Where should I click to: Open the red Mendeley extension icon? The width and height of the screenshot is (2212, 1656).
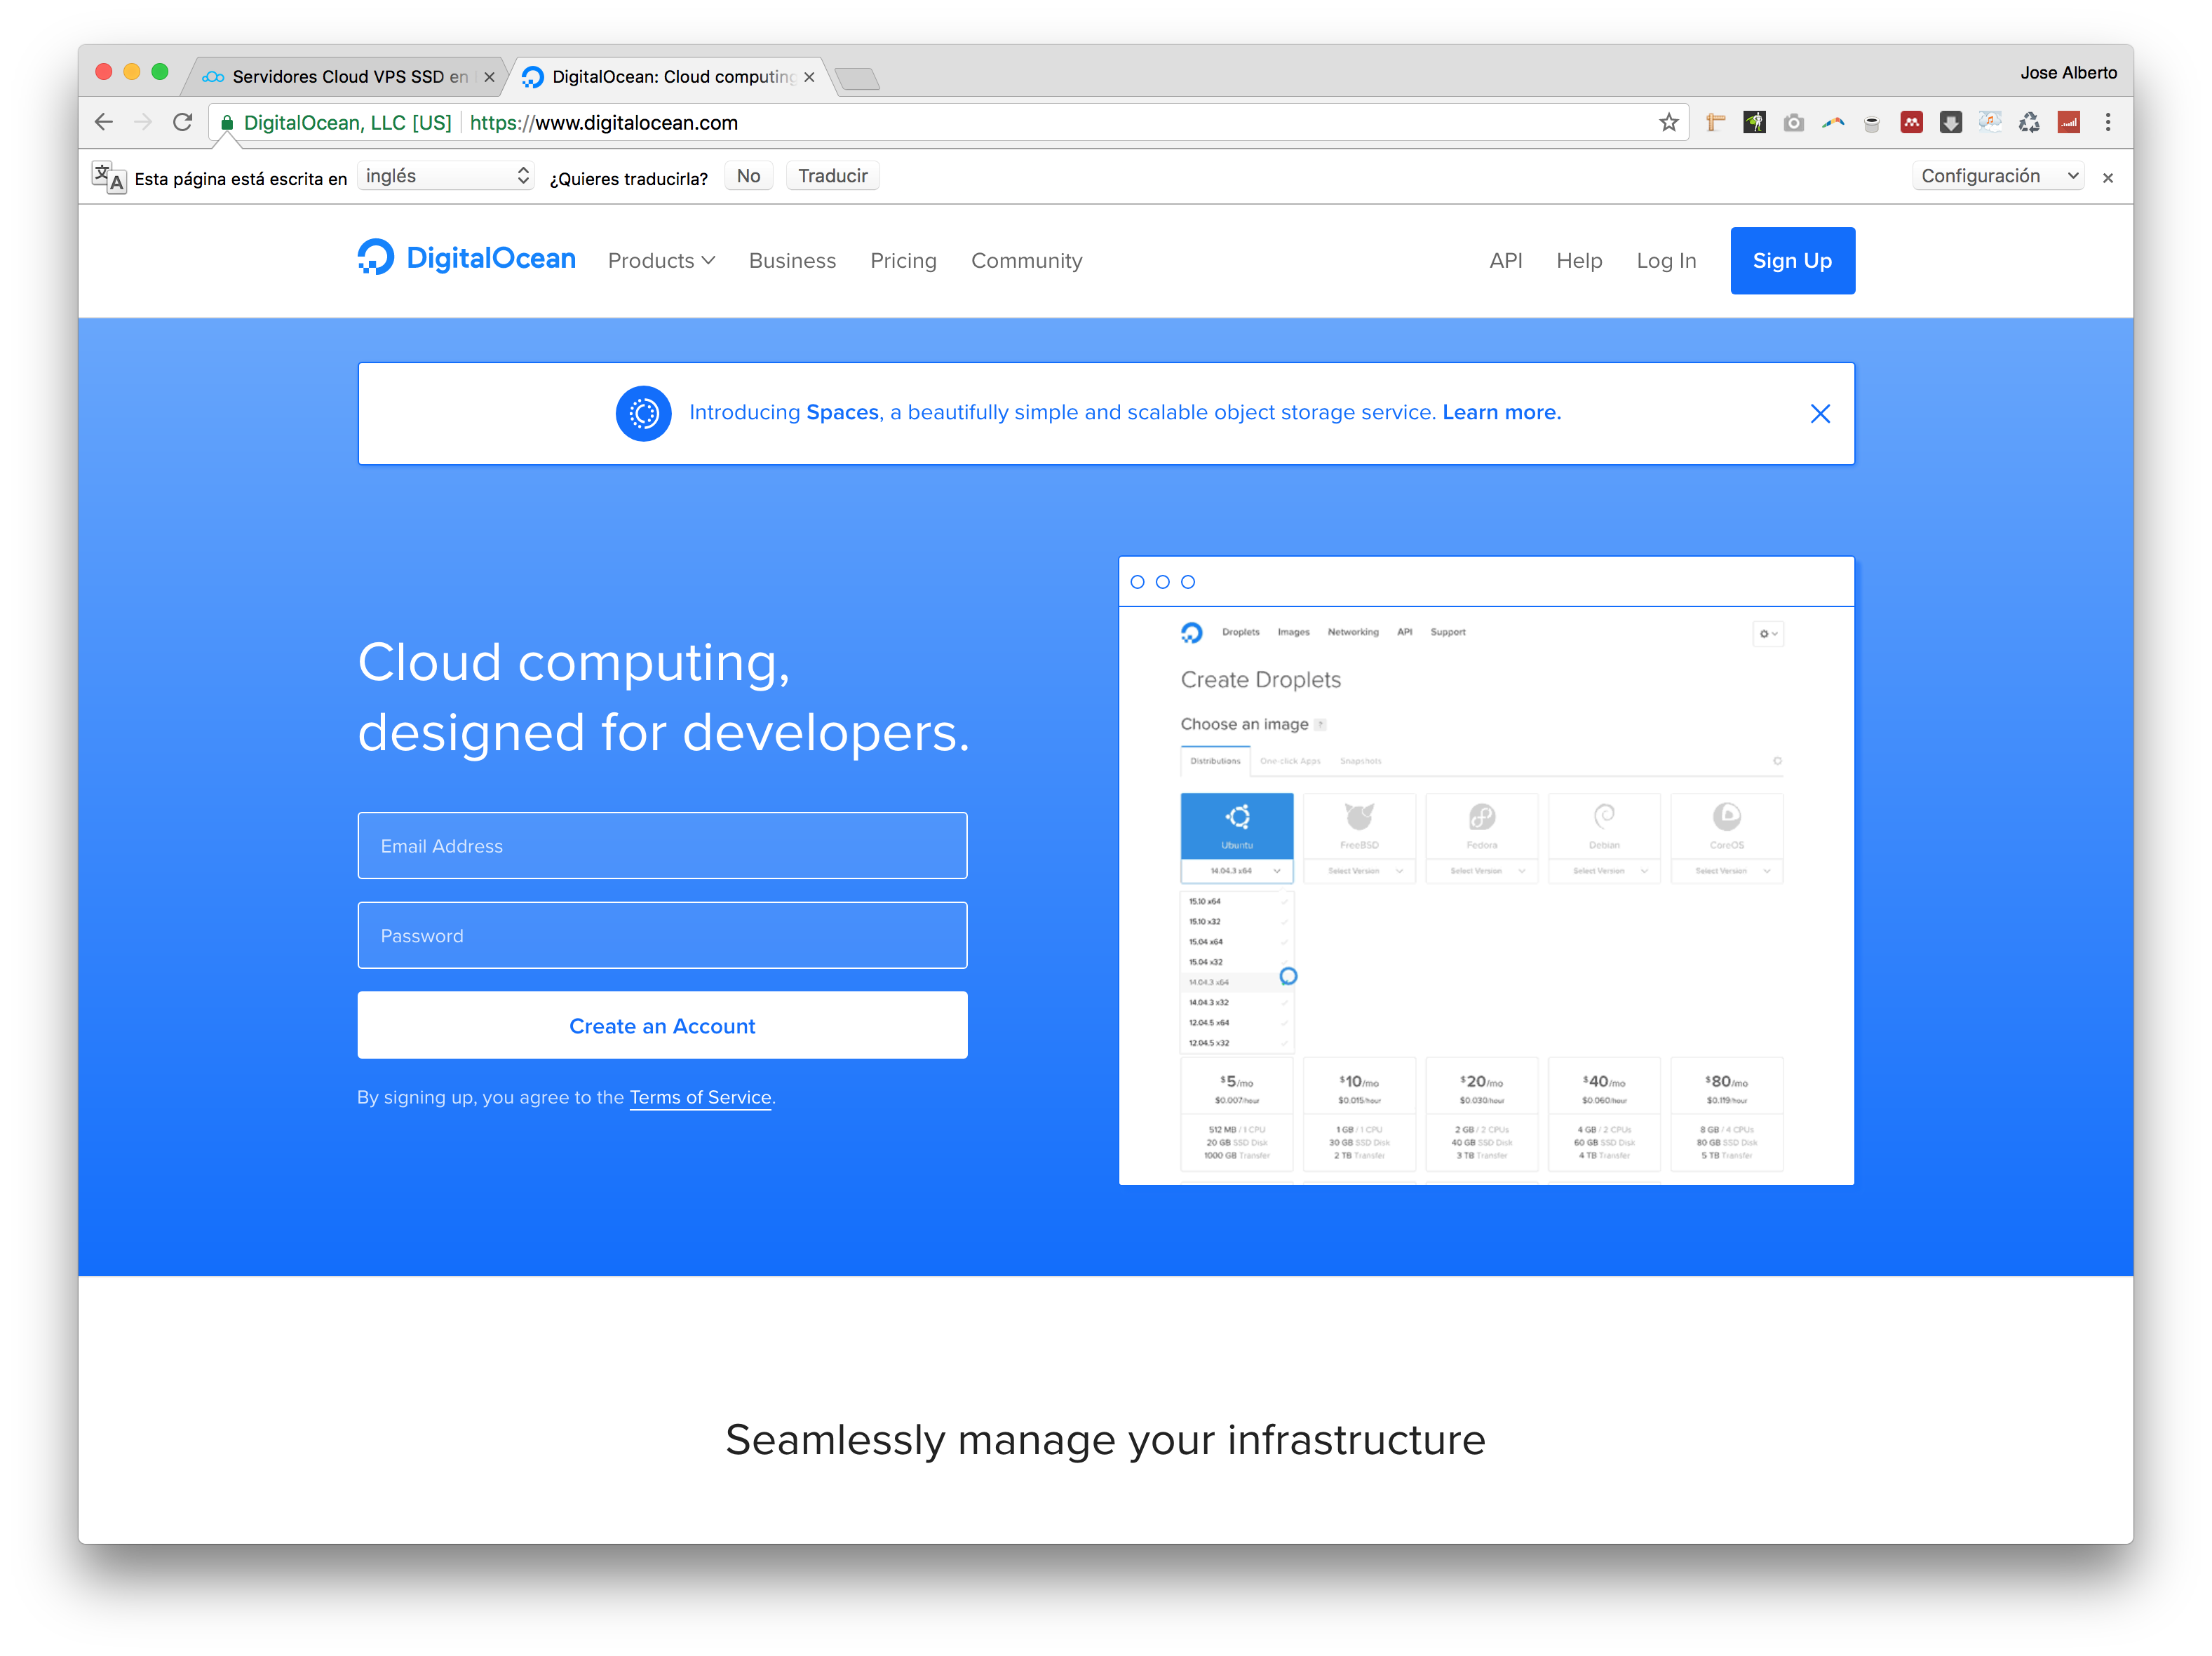tap(1911, 122)
